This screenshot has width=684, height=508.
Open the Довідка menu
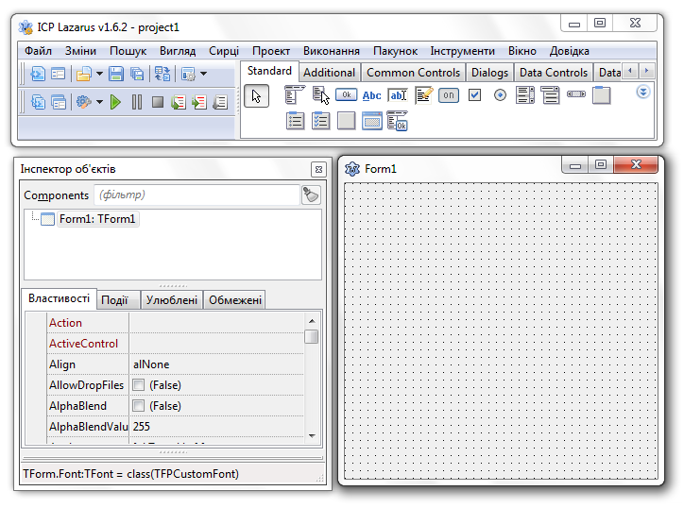pyautogui.click(x=570, y=51)
